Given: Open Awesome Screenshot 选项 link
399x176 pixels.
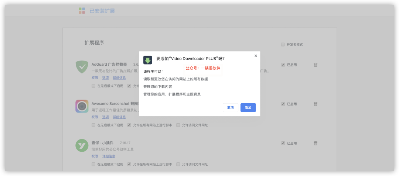Looking at the screenshot, I should (x=105, y=117).
